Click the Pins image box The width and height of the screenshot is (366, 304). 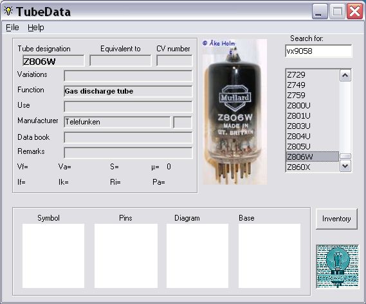click(x=126, y=256)
